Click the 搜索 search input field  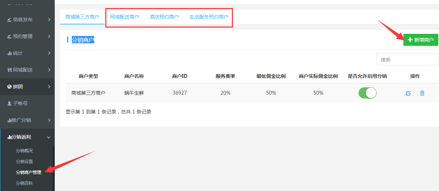point(407,60)
